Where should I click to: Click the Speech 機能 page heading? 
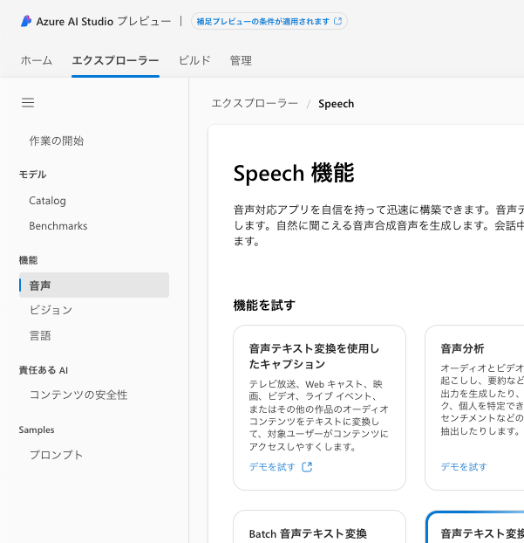(x=294, y=173)
